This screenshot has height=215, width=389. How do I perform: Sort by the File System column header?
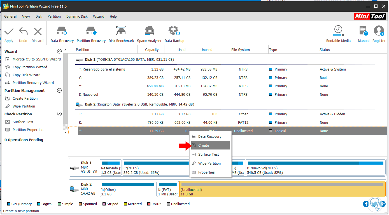243,50
